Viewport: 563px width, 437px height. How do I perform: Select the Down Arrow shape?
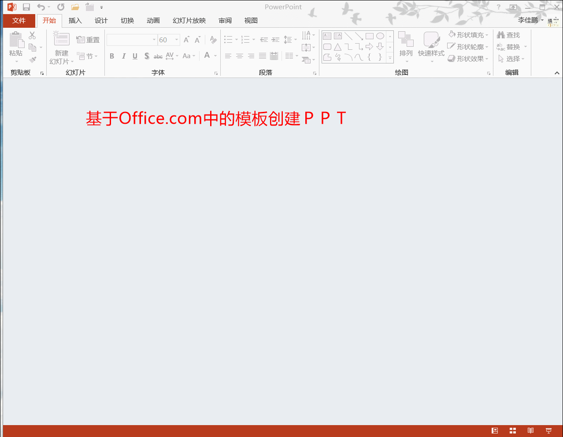(380, 47)
